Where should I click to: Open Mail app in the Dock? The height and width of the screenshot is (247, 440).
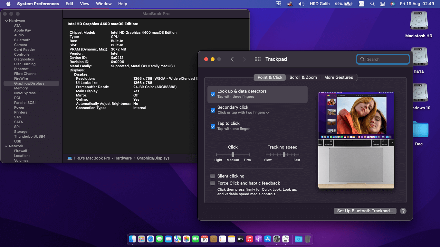pos(168,239)
